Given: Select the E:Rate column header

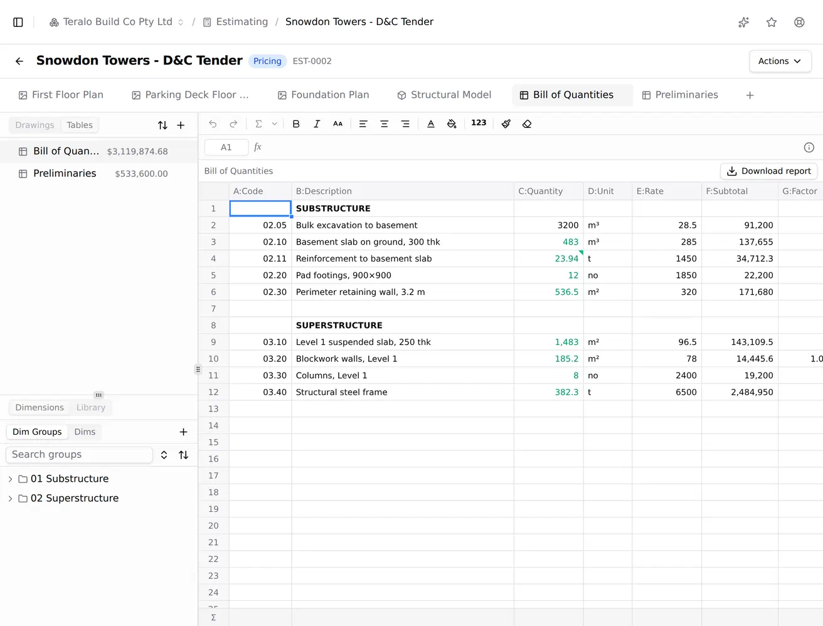Looking at the screenshot, I should point(667,191).
